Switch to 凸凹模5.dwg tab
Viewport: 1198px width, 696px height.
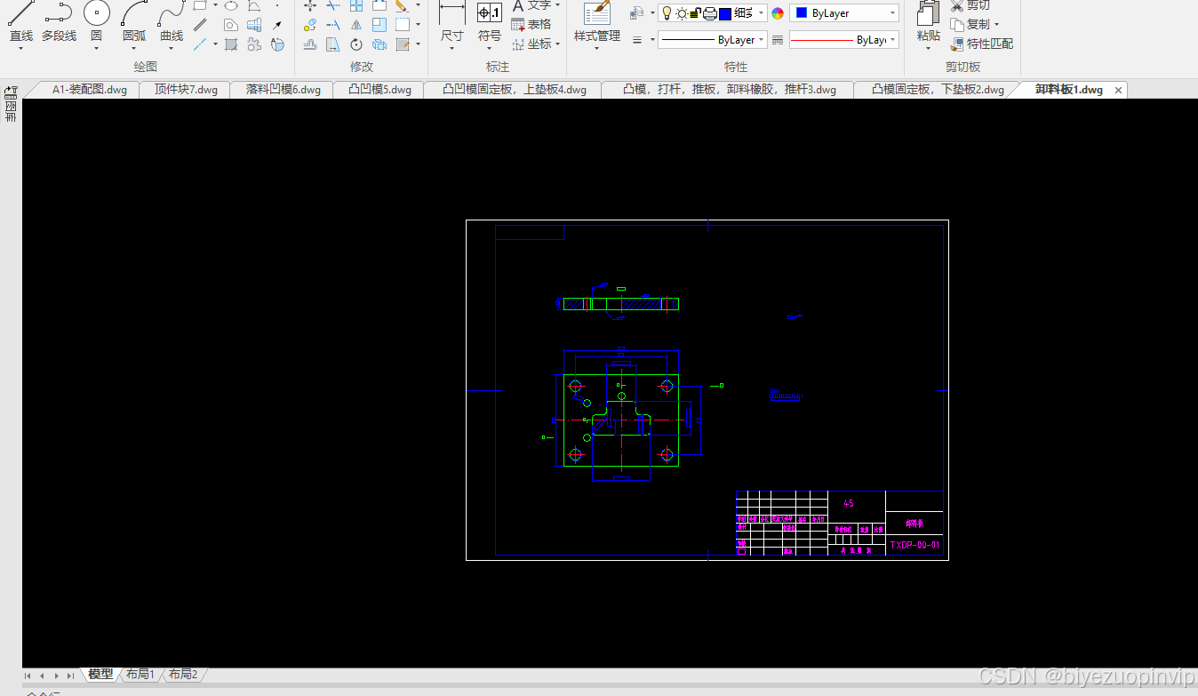[379, 90]
